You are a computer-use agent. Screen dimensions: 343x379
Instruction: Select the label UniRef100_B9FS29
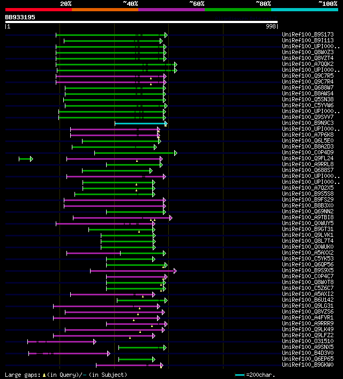pyautogui.click(x=308, y=199)
